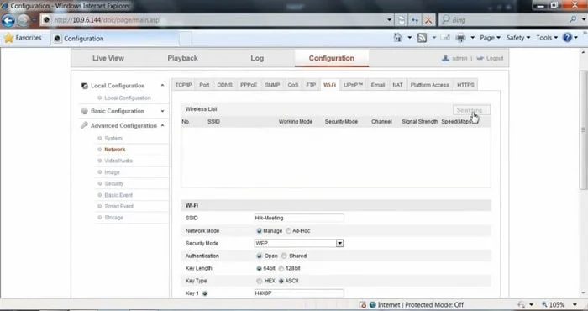Expand the Basic Configuration section arrow
Image resolution: width=588 pixels, height=311 pixels.
pyautogui.click(x=162, y=111)
